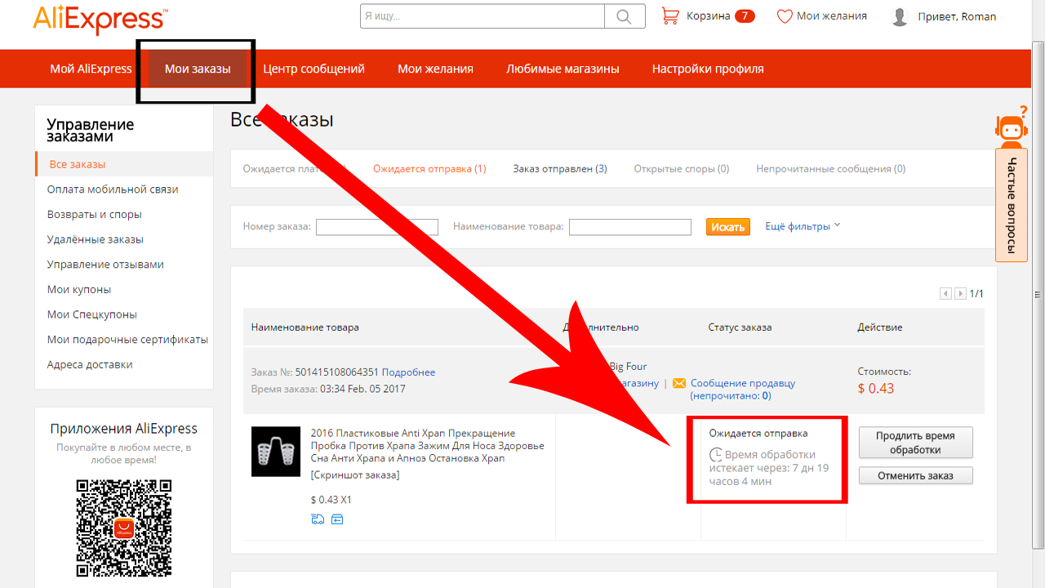Expand the "Ещё фильтры" dropdown
This screenshot has height=588, width=1045.
[803, 226]
